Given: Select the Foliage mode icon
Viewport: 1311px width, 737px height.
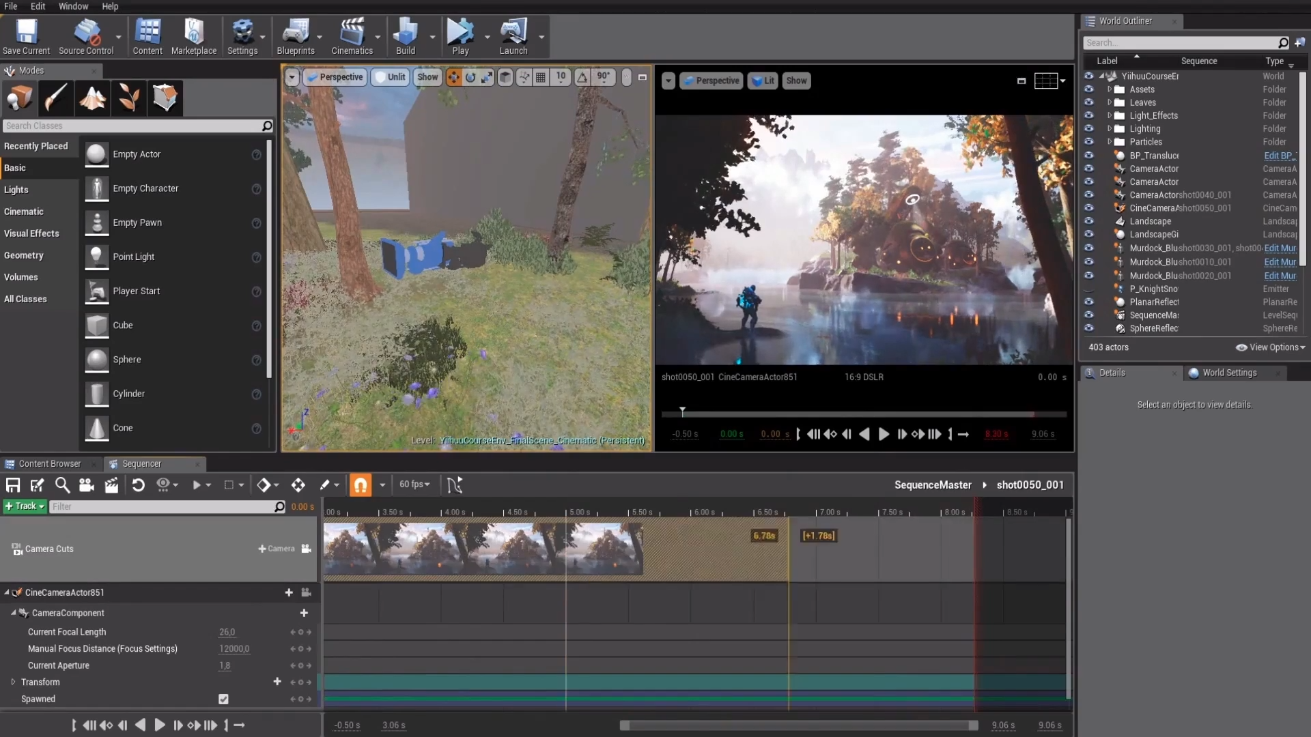Looking at the screenshot, I should coord(128,98).
